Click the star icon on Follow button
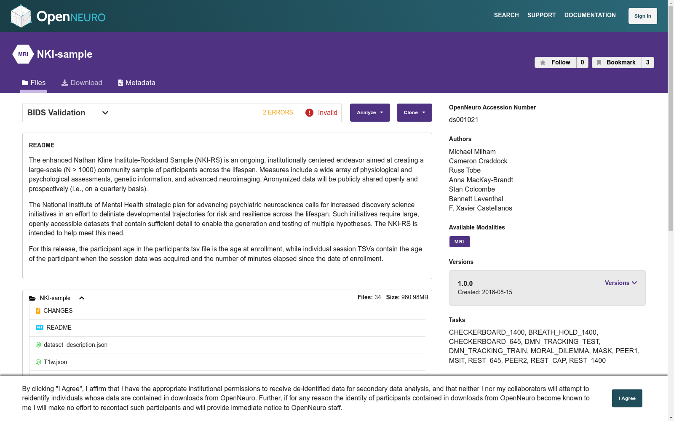Image resolution: width=674 pixels, height=421 pixels. click(543, 62)
